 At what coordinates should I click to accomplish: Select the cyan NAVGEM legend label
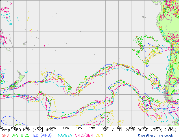(x=65, y=135)
